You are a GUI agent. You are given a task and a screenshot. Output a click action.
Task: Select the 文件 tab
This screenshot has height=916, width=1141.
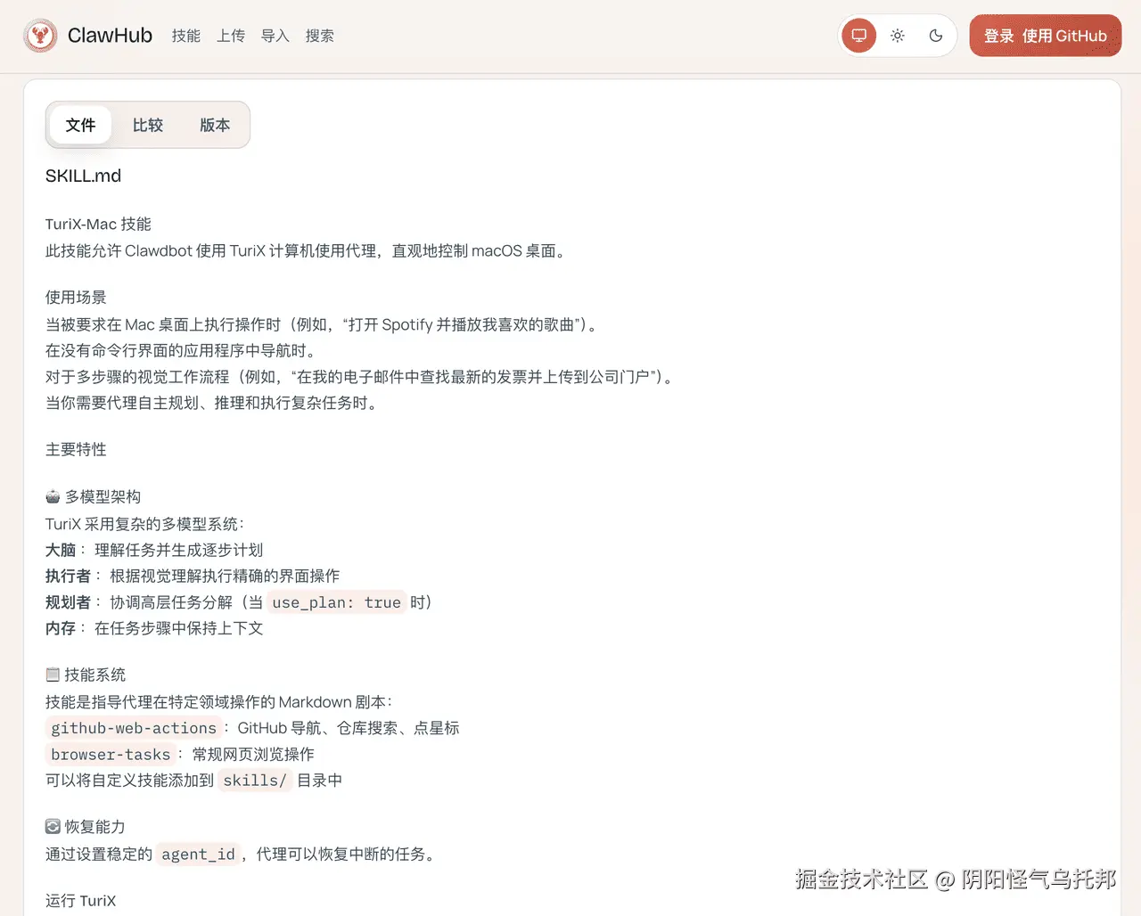(80, 125)
